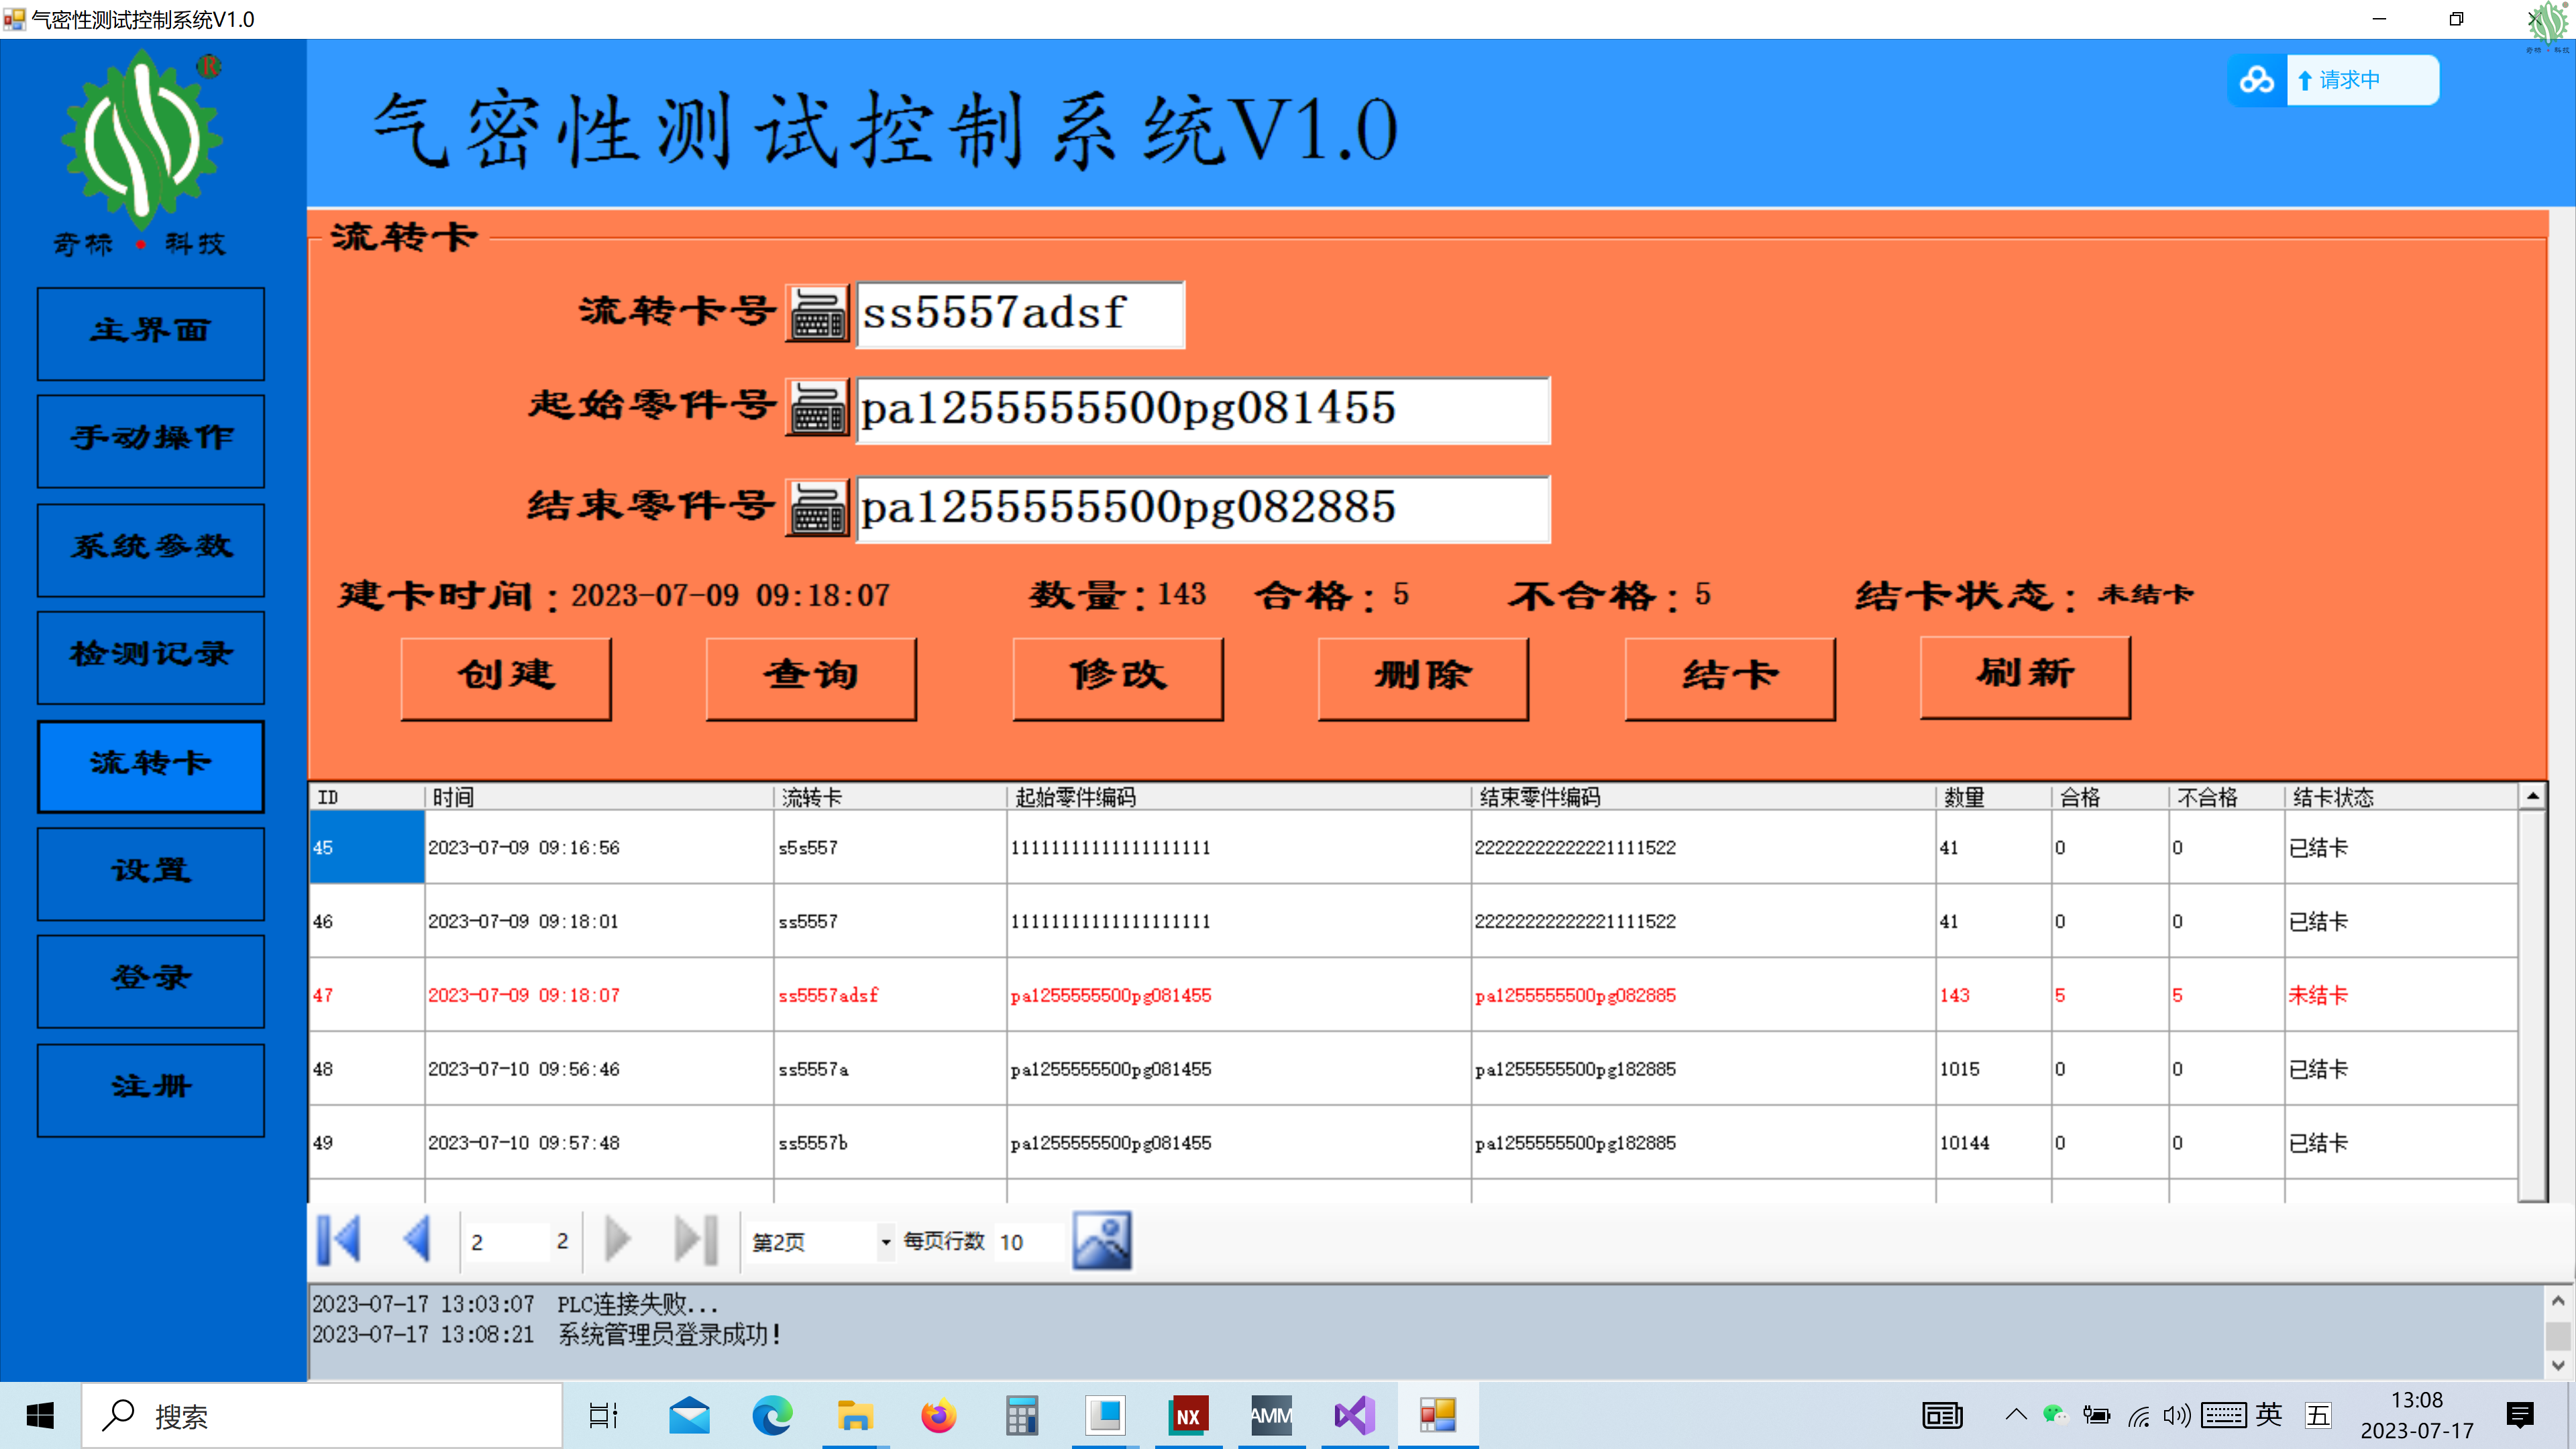The image size is (2576, 1449).
Task: Go to previous page arrow
Action: tap(417, 1240)
